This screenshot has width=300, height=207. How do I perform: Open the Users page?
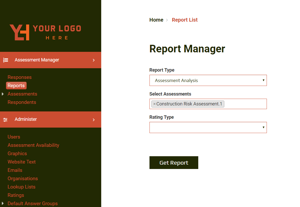[14, 137]
